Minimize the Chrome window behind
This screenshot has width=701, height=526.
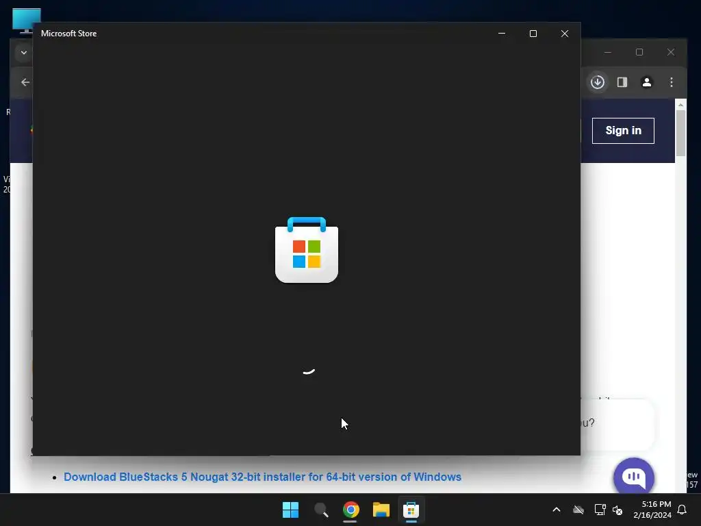coord(608,52)
